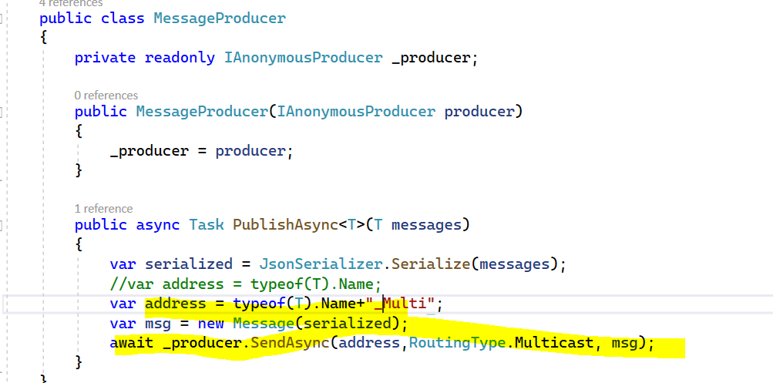Click IAnonymousProducer in the constructor parameters
This screenshot has width=773, height=383.
point(356,112)
